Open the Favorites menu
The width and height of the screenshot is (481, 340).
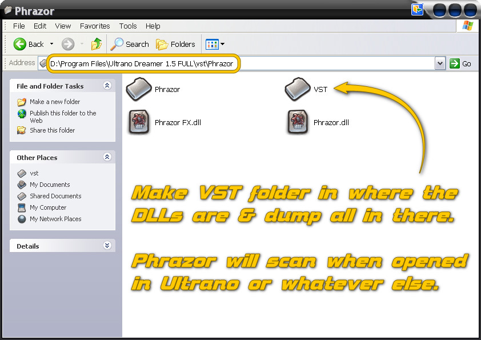(x=95, y=26)
